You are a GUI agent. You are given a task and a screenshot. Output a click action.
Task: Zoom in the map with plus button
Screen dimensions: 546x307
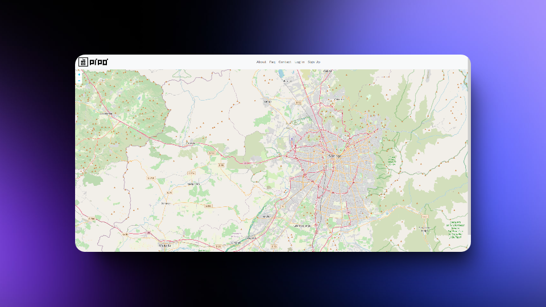pyautogui.click(x=79, y=74)
